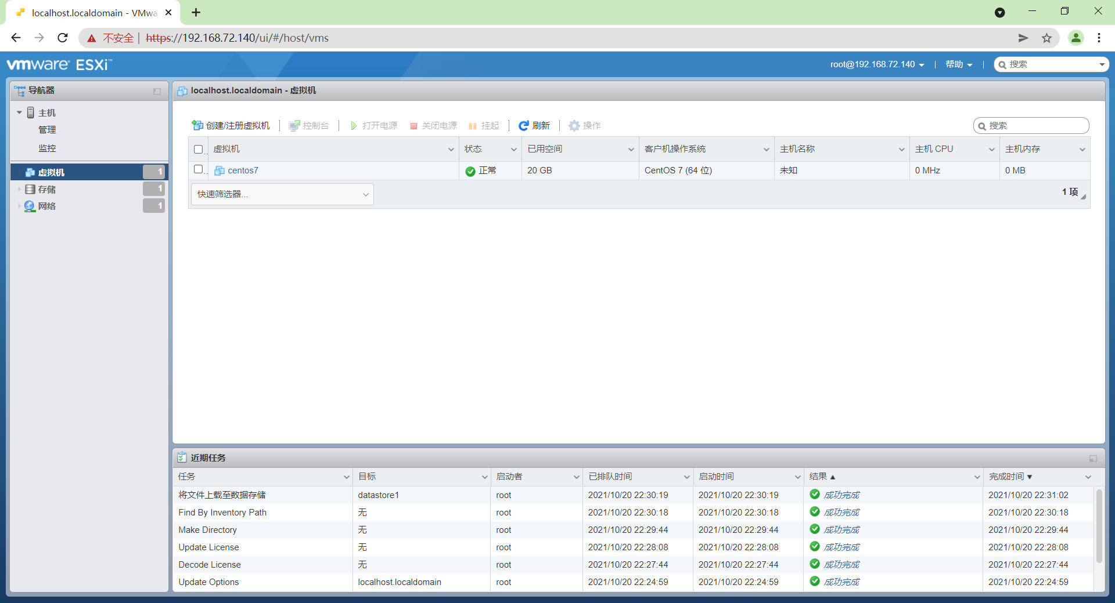This screenshot has height=603, width=1115.
Task: Open the root@192.168.72.140 user dropdown
Action: [877, 64]
